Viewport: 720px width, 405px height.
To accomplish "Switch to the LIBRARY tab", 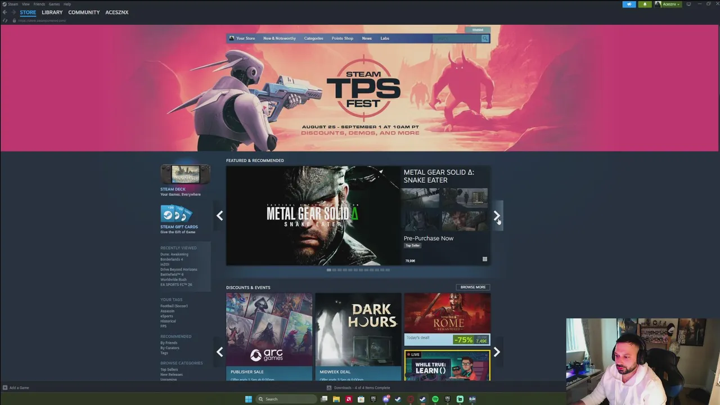I will pos(52,12).
